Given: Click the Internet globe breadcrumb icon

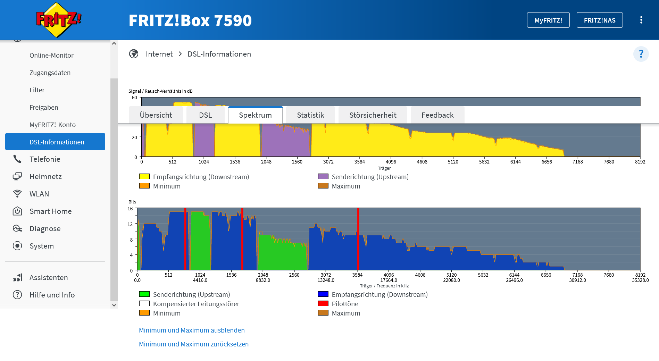Looking at the screenshot, I should pyautogui.click(x=134, y=54).
